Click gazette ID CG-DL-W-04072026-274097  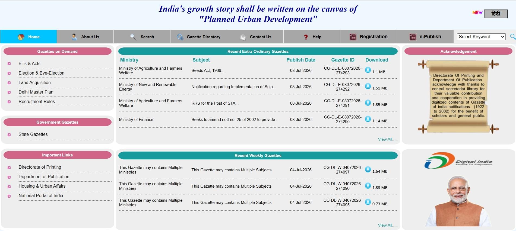[343, 170]
